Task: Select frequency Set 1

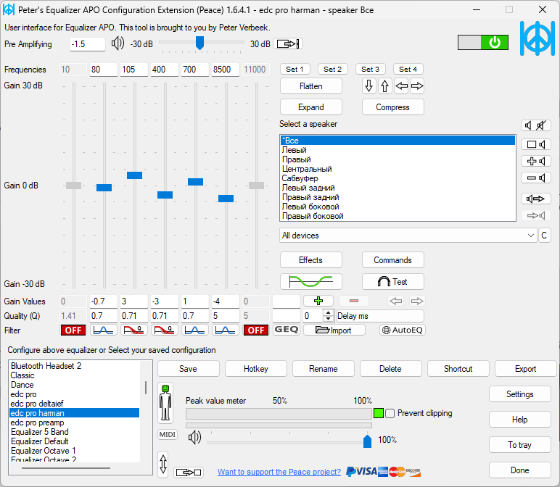Action: 295,70
